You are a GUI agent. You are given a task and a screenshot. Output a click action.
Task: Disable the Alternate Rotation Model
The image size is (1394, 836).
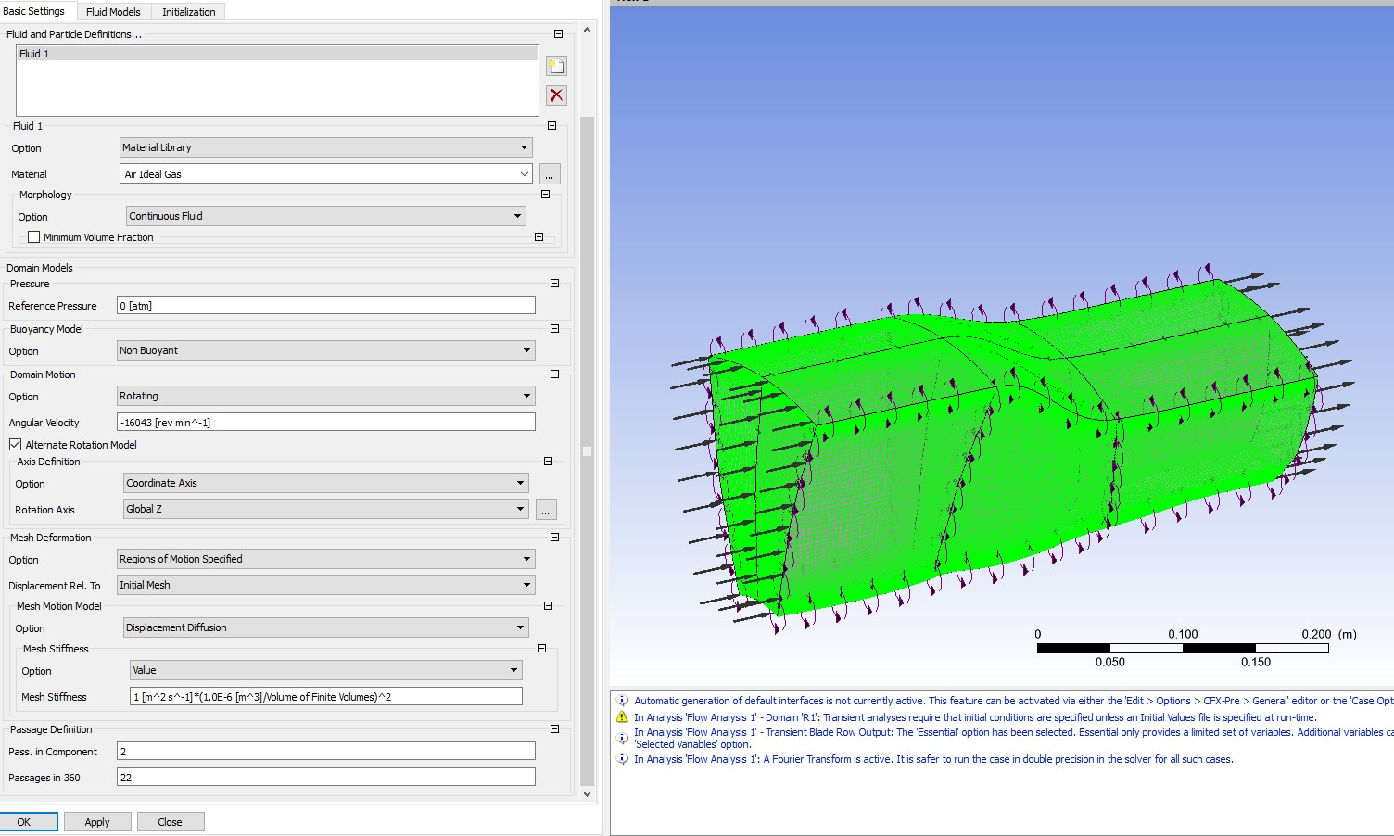15,444
